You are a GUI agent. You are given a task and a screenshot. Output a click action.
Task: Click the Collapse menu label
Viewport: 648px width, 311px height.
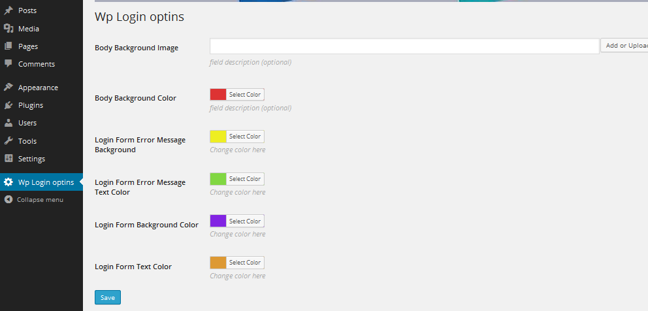click(40, 200)
